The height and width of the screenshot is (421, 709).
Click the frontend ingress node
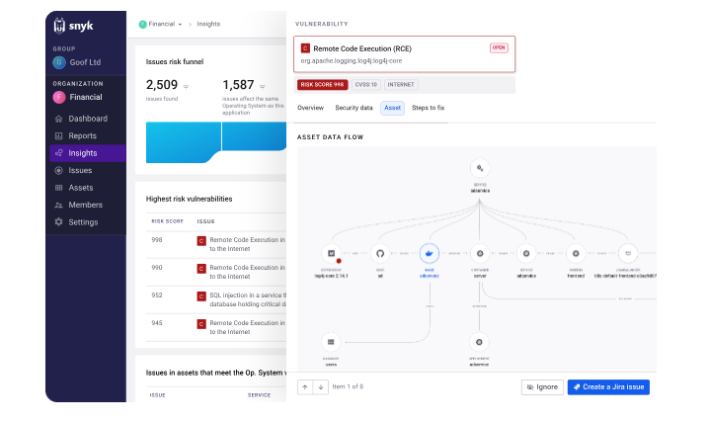click(576, 254)
